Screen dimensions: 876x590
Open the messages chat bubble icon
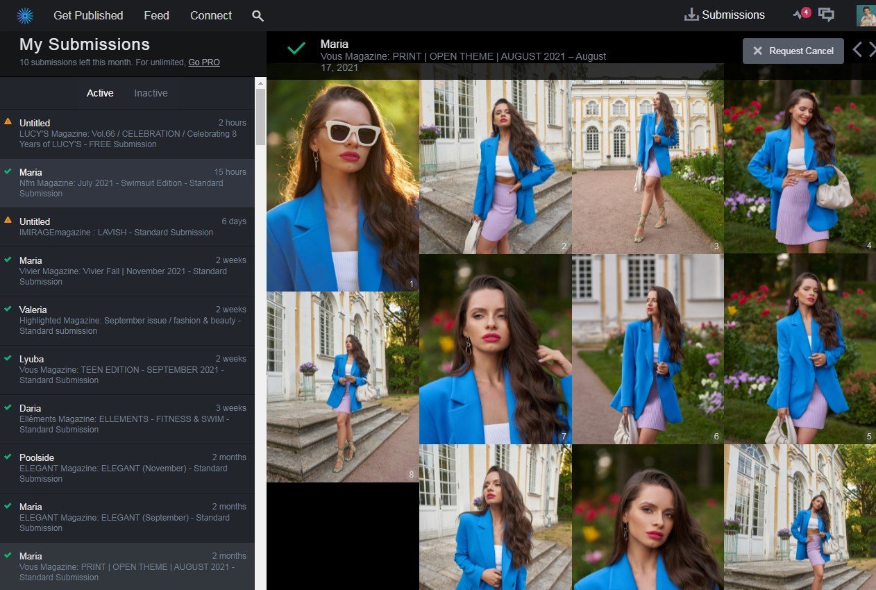point(826,15)
